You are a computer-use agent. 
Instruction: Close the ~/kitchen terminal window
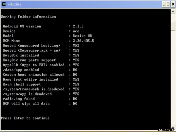coord(173,4)
